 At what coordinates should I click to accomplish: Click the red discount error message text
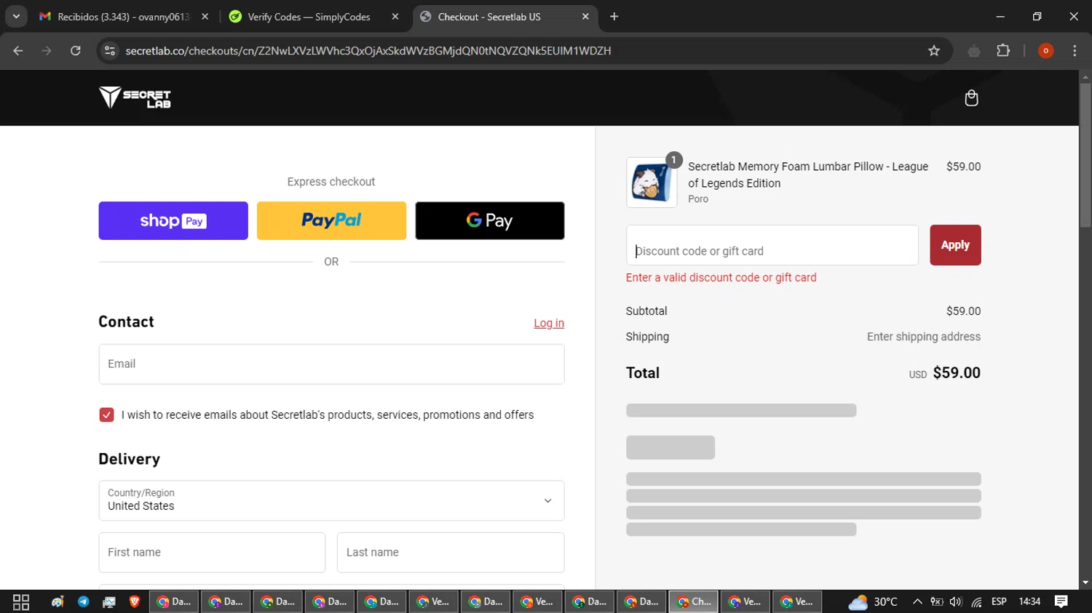click(x=721, y=278)
